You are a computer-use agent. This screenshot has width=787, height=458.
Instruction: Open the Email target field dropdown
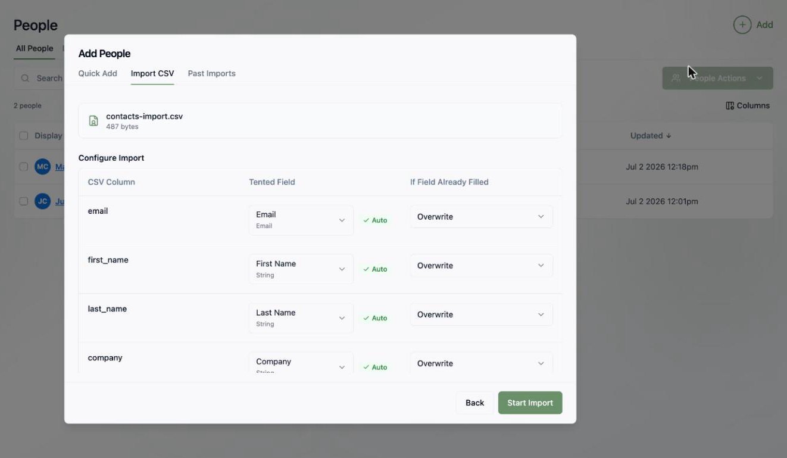[301, 220]
